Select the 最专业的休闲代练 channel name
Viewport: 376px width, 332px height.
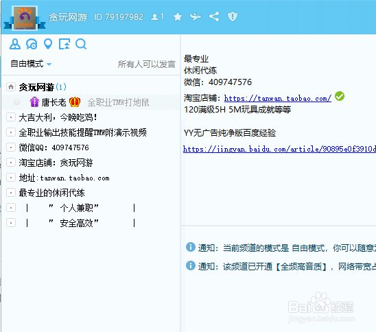(51, 193)
